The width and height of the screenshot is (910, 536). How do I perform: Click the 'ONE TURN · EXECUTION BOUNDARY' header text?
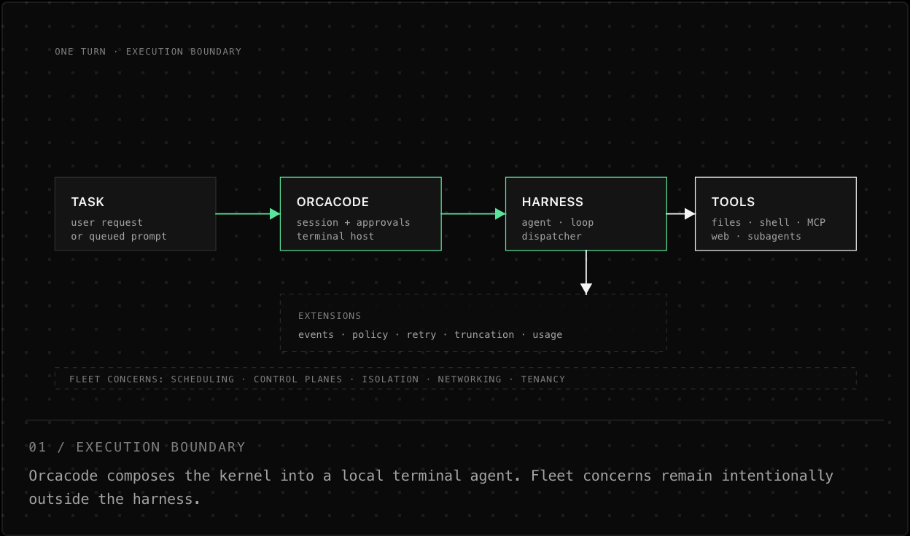[148, 52]
